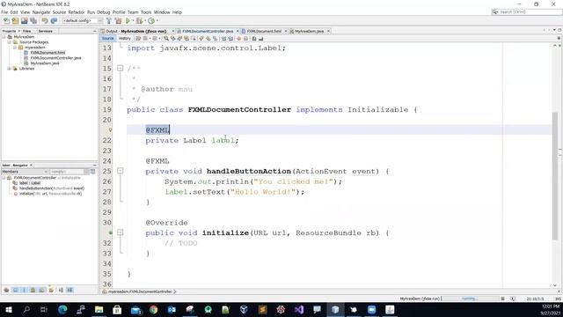Click the New File toolbar icon
The width and height of the screenshot is (563, 317).
(6, 21)
